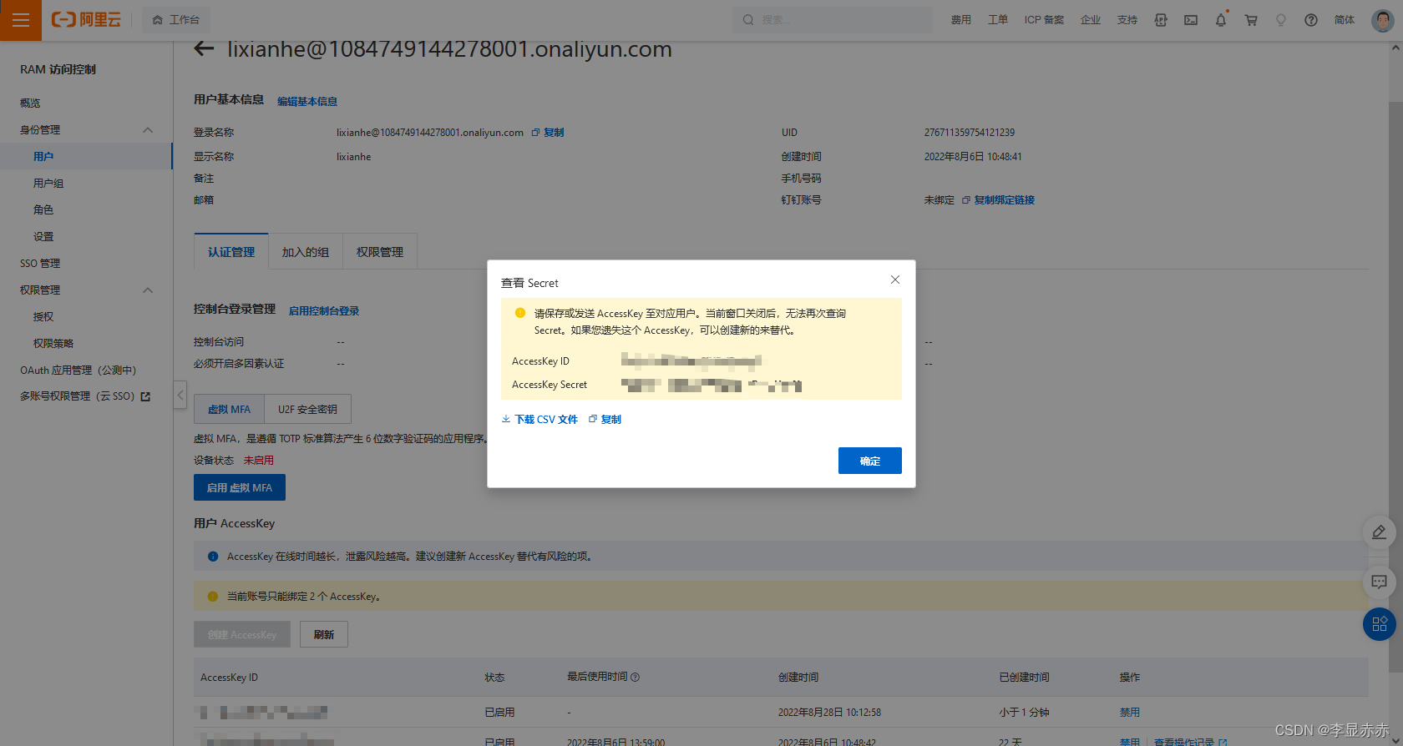The height and width of the screenshot is (746, 1403).
Task: Open the hamburger main menu
Action: coord(21,20)
